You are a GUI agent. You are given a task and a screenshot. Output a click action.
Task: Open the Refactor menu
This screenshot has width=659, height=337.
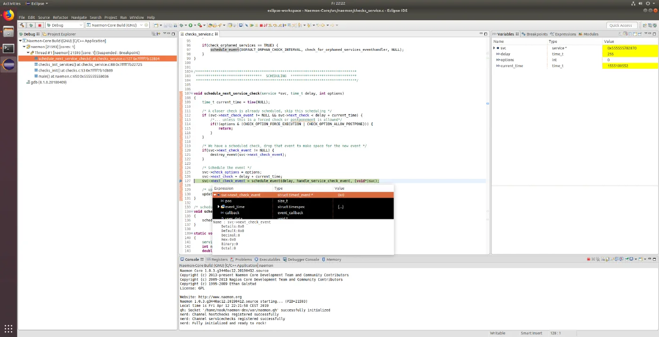point(60,17)
